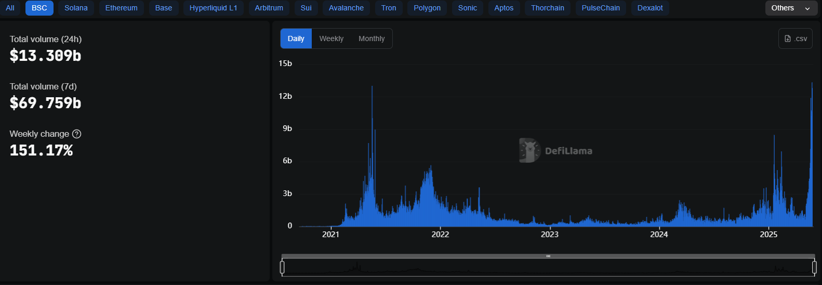This screenshot has width=822, height=285.
Task: Open the Aptos chain filter
Action: (x=504, y=8)
